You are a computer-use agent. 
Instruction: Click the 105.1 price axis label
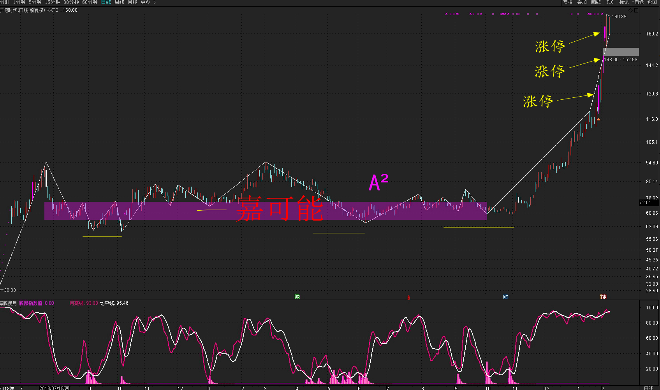[x=652, y=142]
